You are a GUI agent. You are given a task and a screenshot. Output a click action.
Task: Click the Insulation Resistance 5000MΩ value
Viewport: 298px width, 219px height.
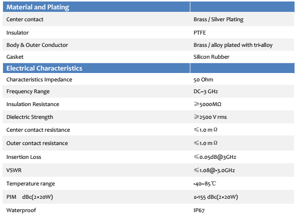click(x=208, y=104)
